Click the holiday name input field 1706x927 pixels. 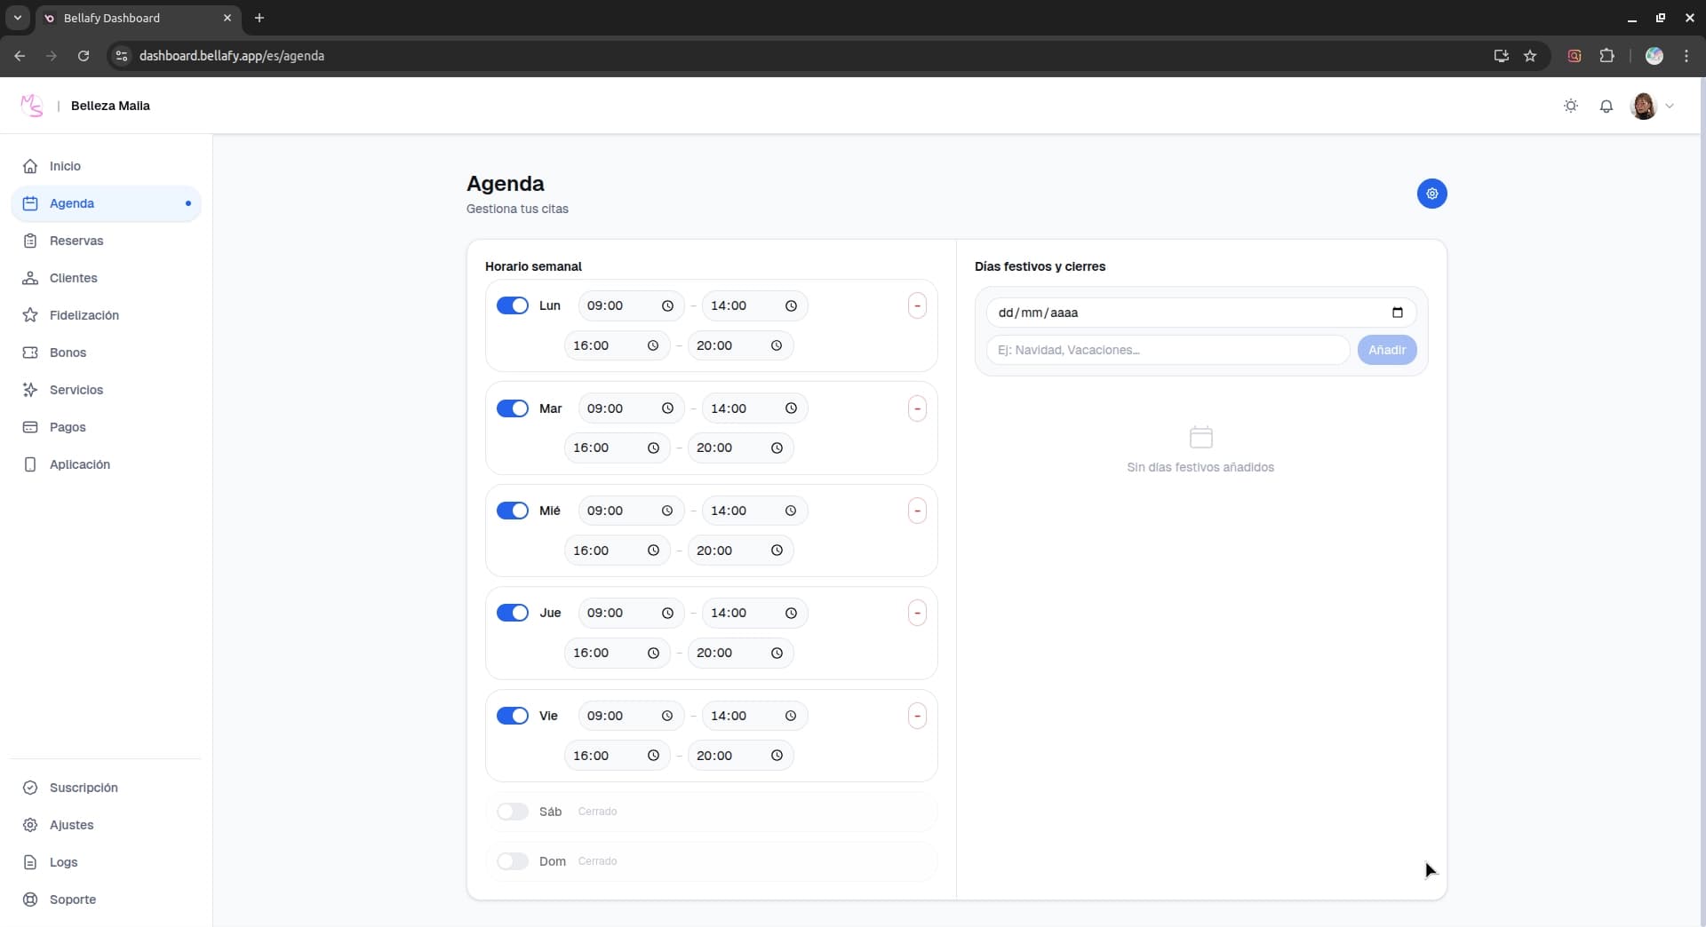click(x=1167, y=350)
